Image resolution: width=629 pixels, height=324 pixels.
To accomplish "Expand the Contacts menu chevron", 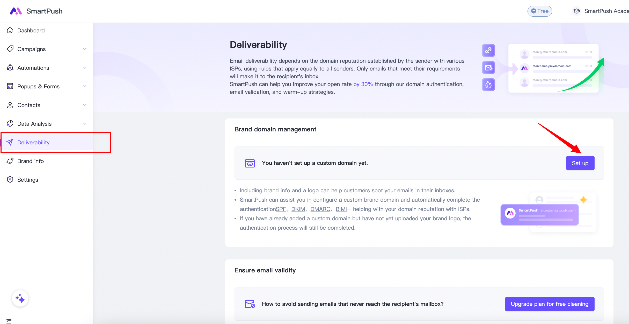I will click(x=84, y=105).
